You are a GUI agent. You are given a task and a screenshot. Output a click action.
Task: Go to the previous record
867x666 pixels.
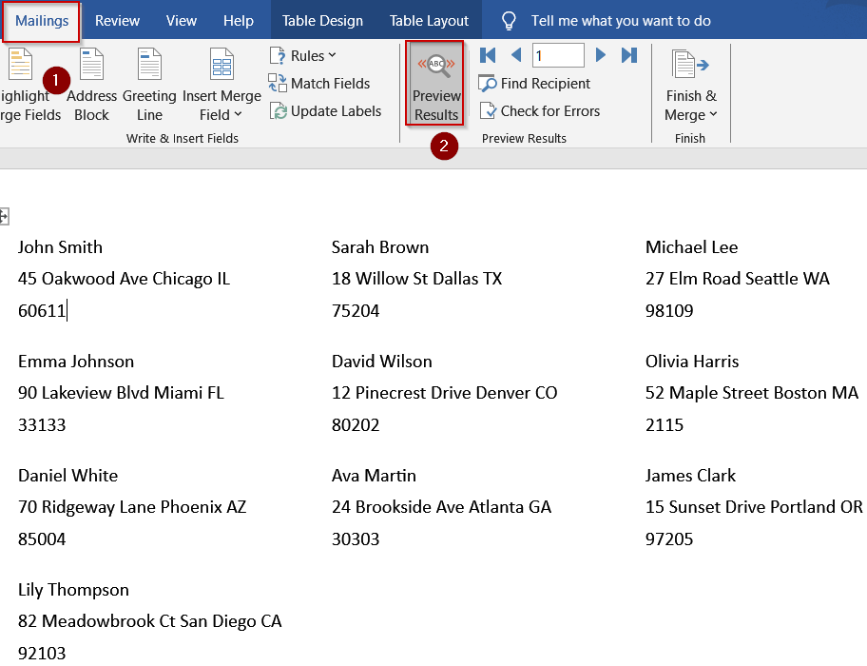[516, 55]
